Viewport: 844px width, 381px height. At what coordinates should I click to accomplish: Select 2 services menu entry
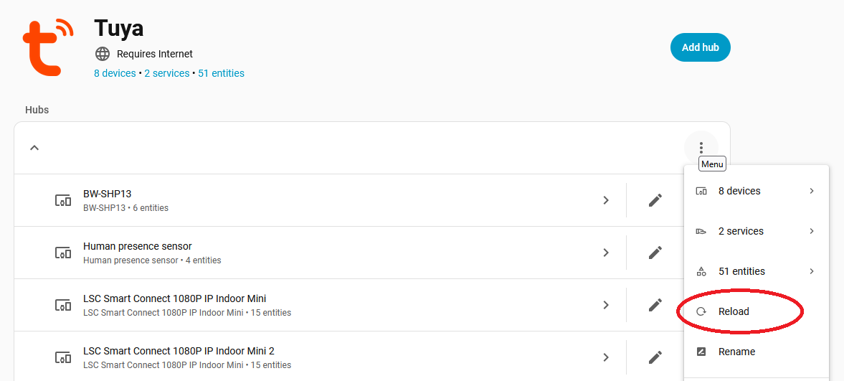click(x=741, y=231)
